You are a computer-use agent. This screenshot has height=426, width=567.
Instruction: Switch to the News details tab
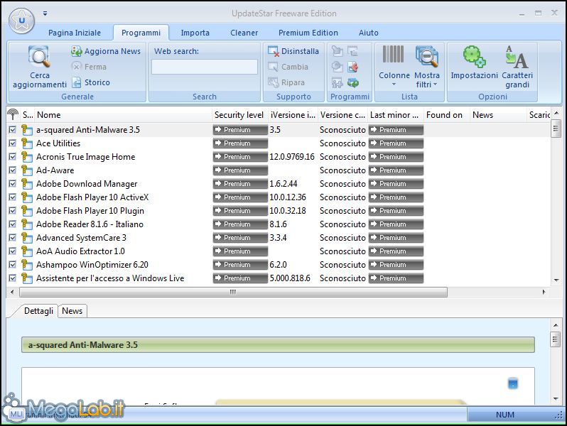pyautogui.click(x=72, y=311)
